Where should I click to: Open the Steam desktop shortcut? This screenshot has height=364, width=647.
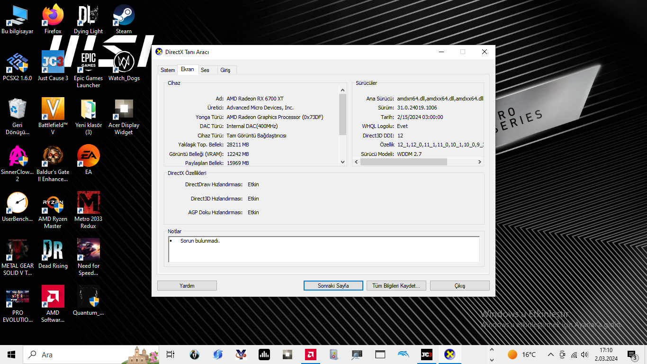point(124,17)
